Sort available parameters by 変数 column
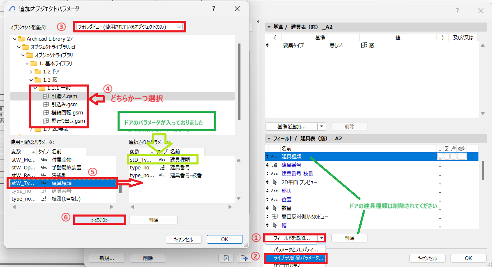The width and height of the screenshot is (492, 267). (x=23, y=151)
